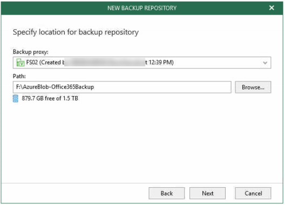Focus the Path input field
This screenshot has height=205, width=285.
click(x=122, y=87)
